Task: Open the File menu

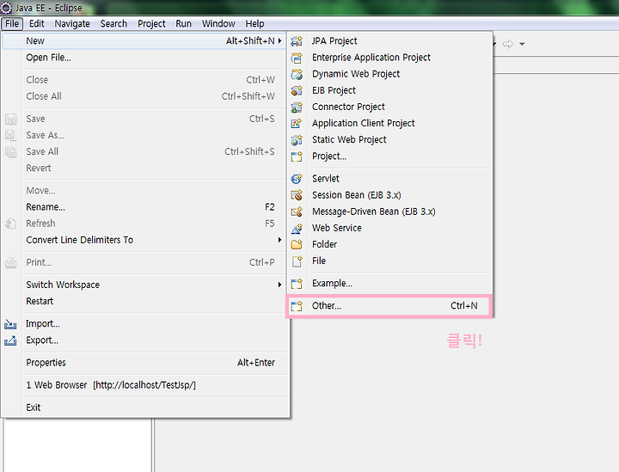Action: tap(12, 24)
